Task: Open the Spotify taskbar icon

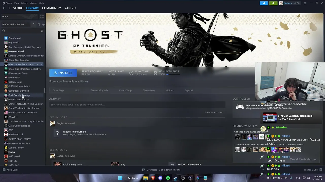Action: tap(168, 178)
